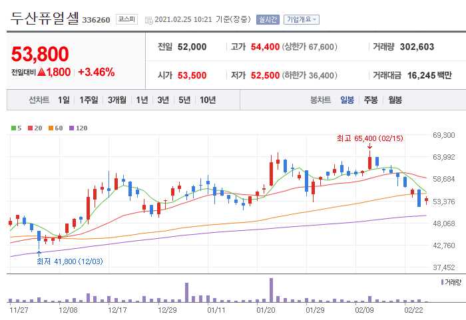Click the stock code 336260
Screen dimensions: 466x320
(96, 20)
